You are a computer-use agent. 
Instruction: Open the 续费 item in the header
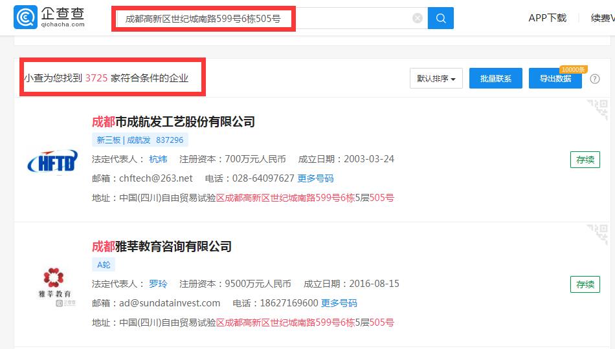[603, 18]
